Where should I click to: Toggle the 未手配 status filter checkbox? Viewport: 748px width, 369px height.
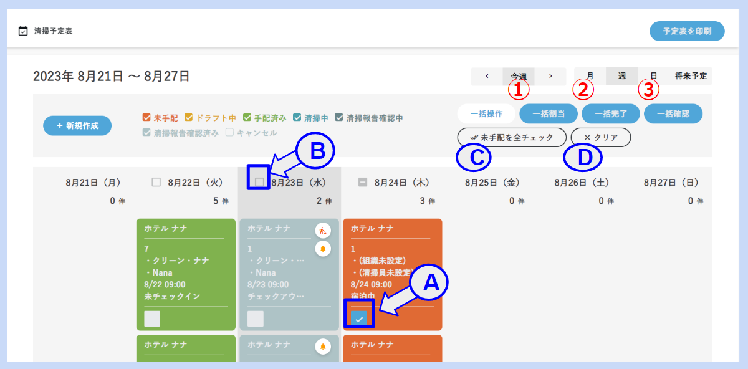[x=146, y=117]
